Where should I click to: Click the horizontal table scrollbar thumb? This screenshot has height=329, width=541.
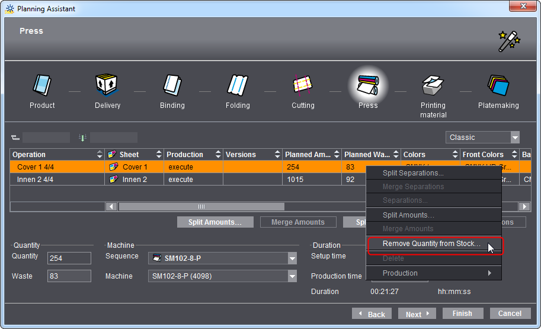tap(201, 207)
